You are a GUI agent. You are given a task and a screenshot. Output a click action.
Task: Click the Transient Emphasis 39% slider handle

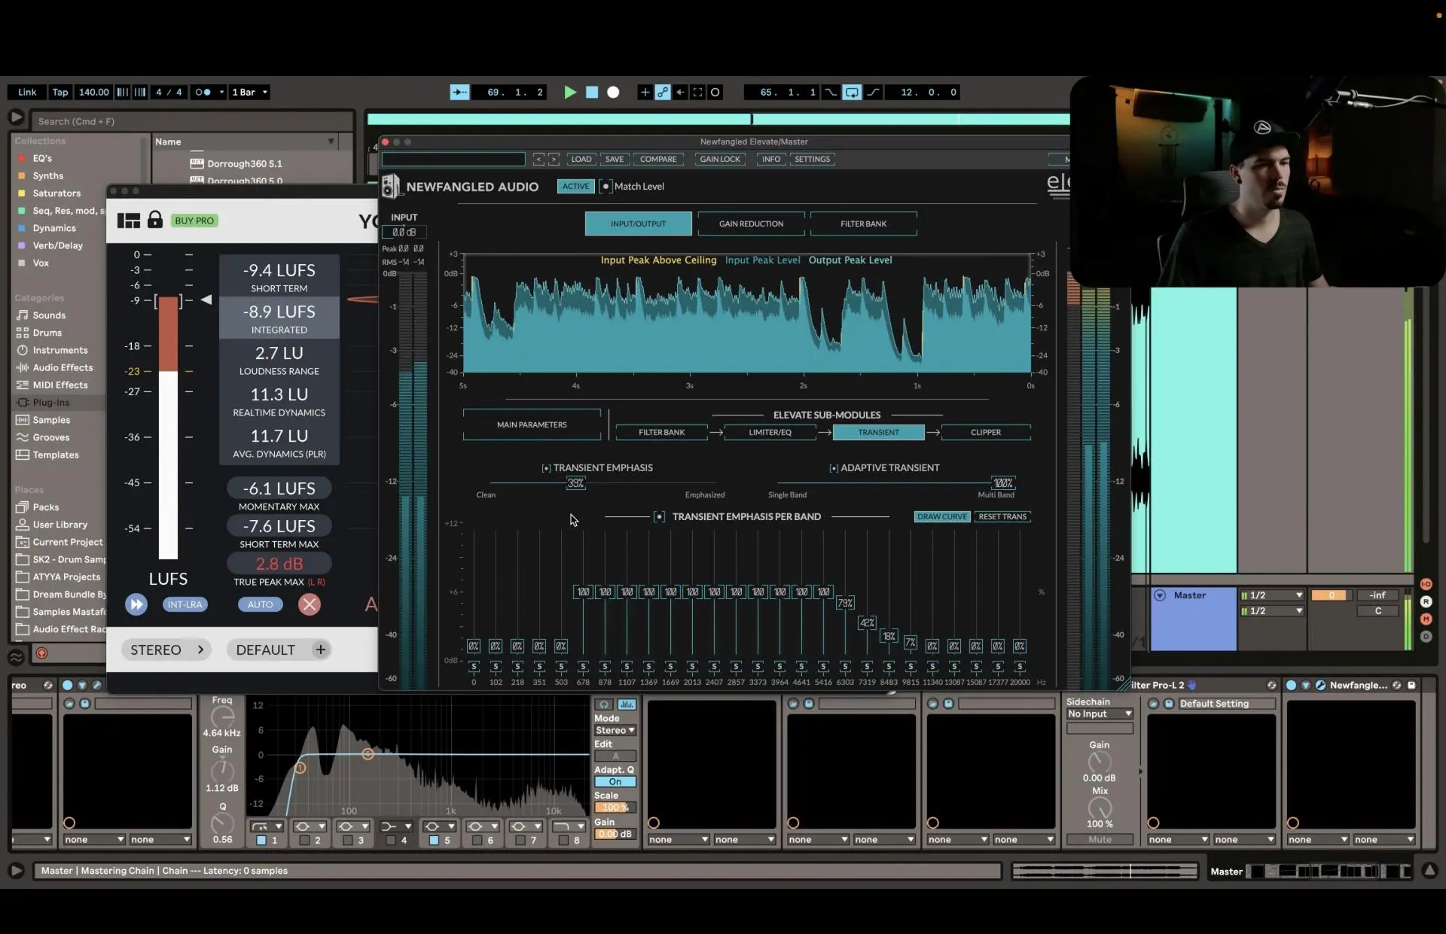pos(575,483)
